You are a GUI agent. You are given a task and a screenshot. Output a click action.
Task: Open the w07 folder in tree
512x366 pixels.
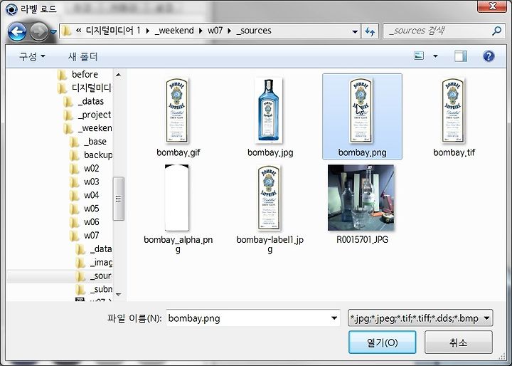84,236
